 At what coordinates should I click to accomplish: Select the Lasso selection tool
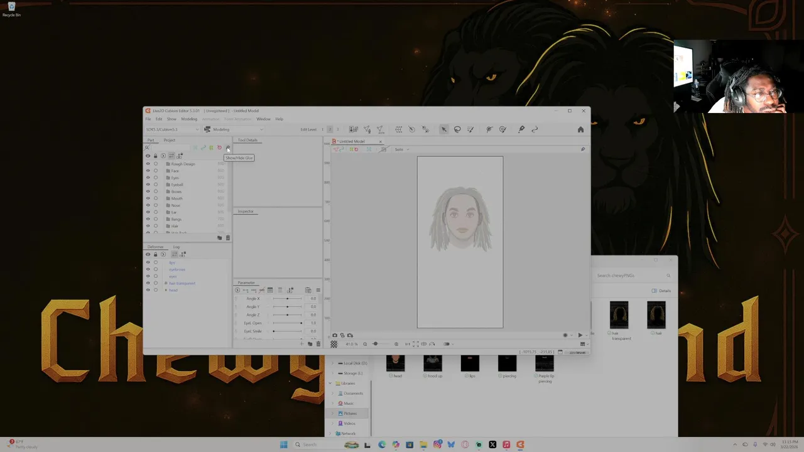(457, 129)
